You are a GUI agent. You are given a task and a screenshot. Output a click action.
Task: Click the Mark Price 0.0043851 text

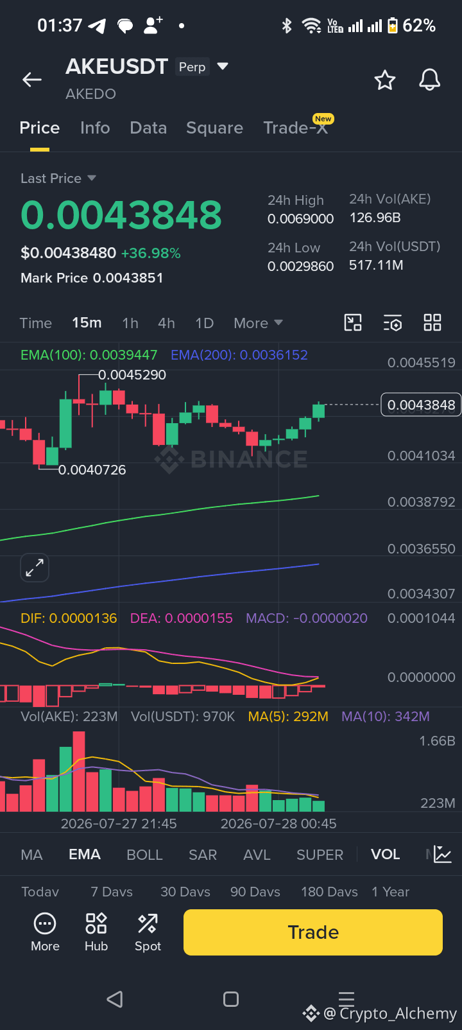click(92, 278)
